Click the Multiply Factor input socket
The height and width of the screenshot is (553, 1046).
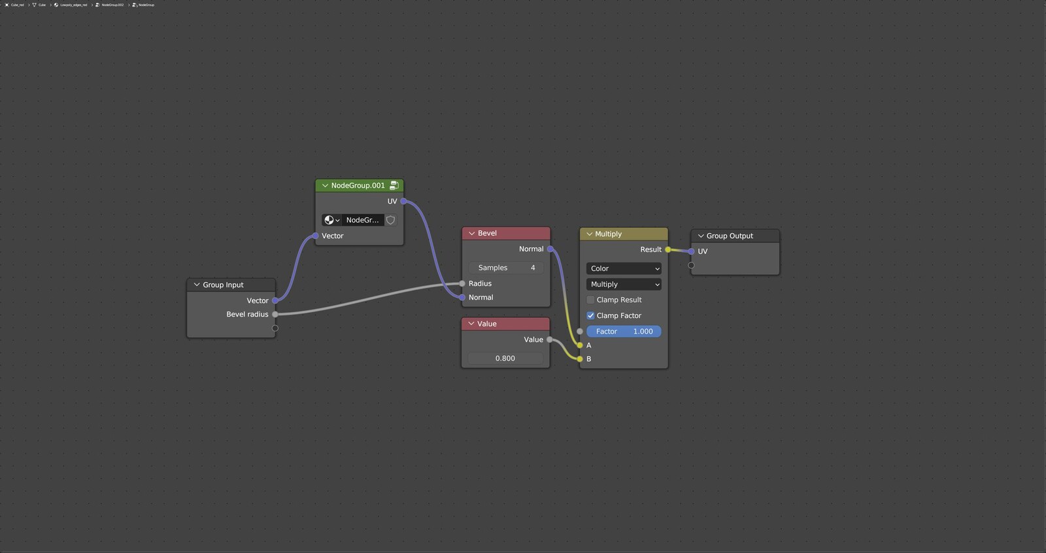click(x=580, y=331)
